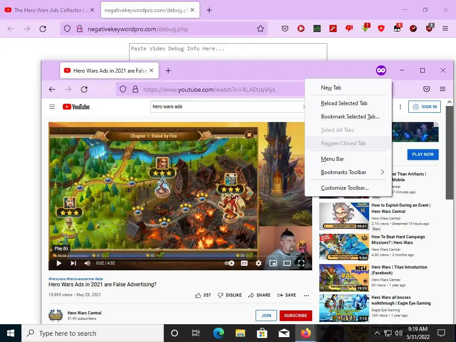456x342 pixels.
Task: Like the video with 357 likes
Action: pyautogui.click(x=203, y=295)
